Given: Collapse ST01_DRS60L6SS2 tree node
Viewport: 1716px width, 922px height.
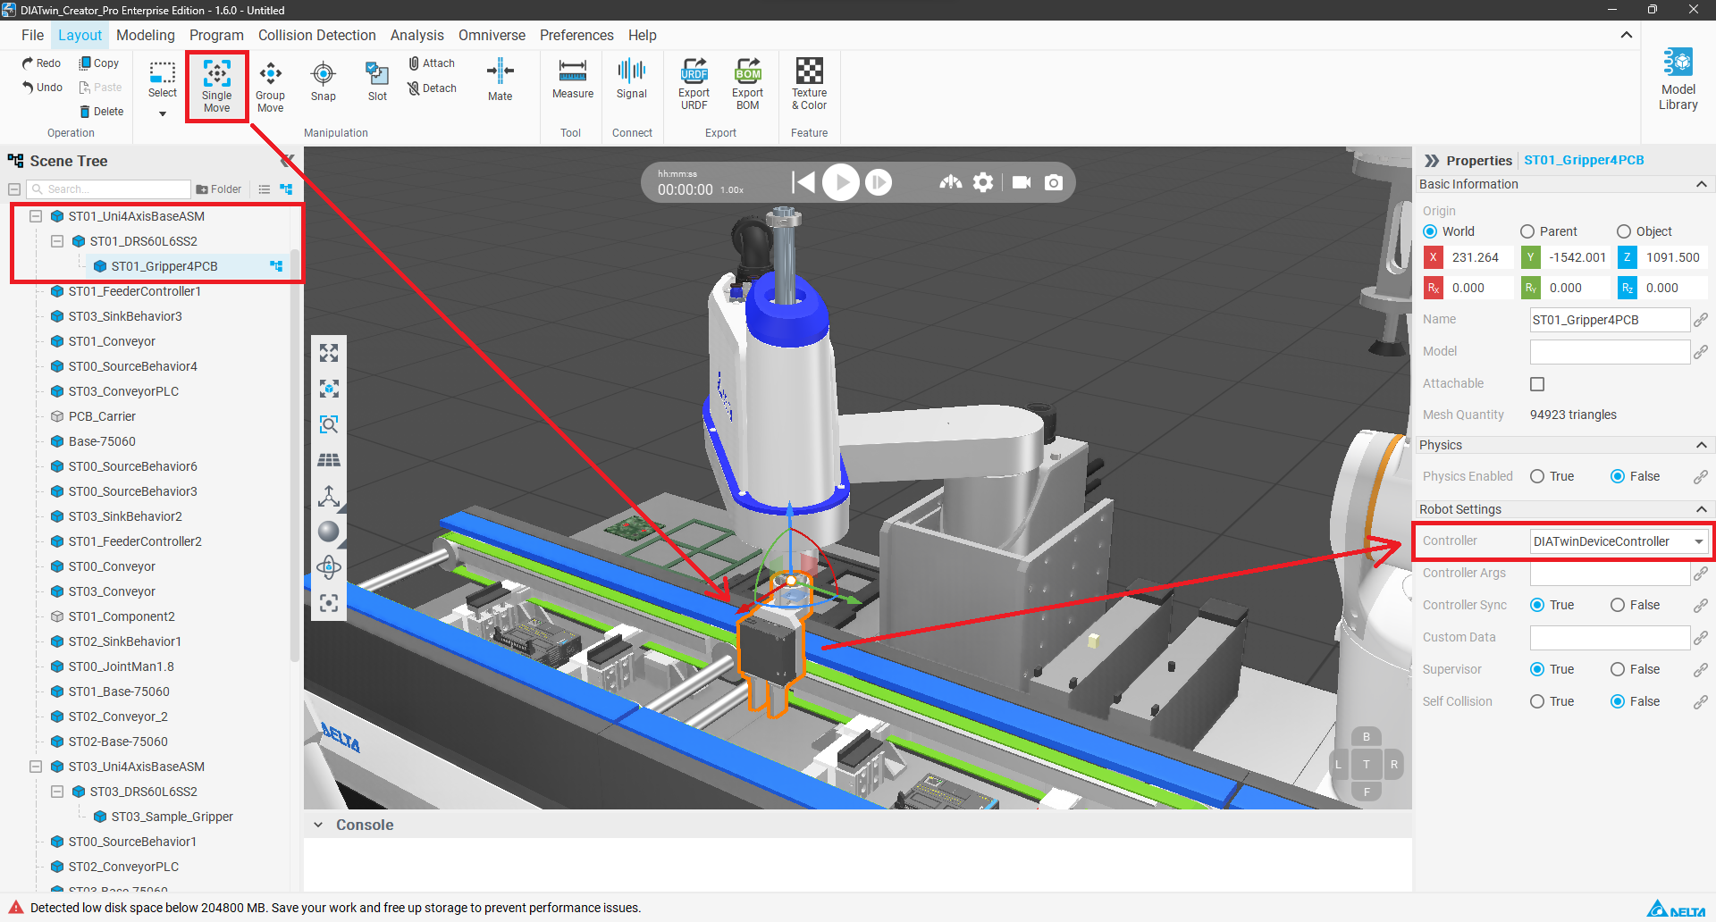Looking at the screenshot, I should coord(57,241).
